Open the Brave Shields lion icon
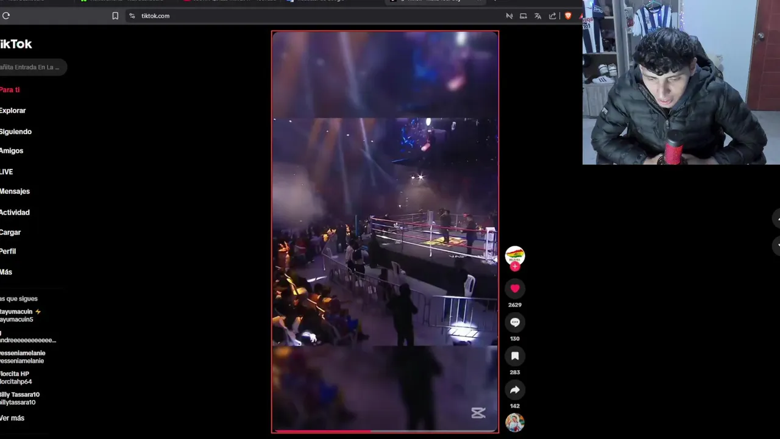 568,16
